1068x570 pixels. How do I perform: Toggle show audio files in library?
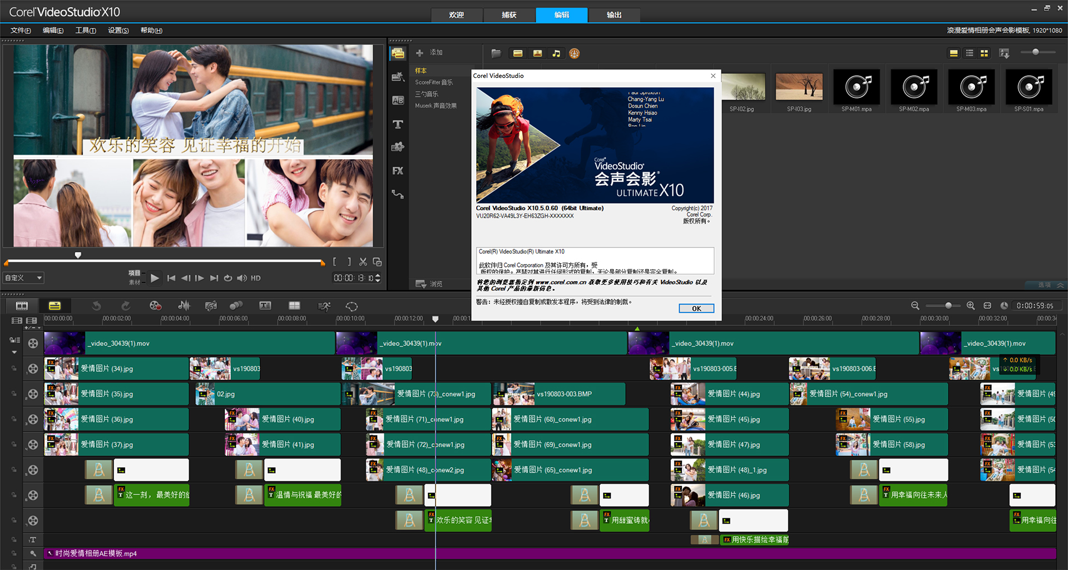[556, 53]
